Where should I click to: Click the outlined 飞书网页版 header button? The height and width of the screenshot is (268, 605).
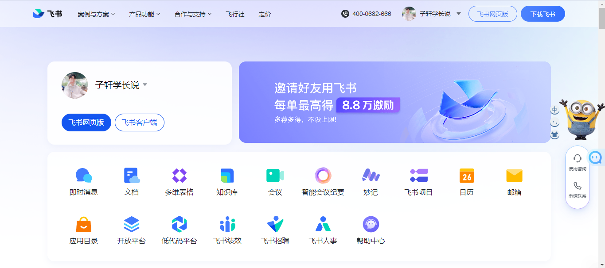[493, 14]
